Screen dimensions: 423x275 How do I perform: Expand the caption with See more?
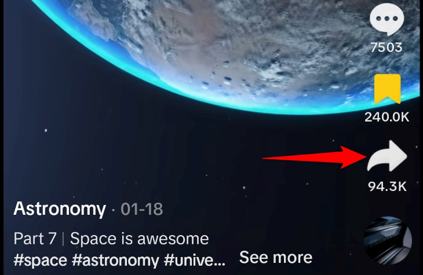pyautogui.click(x=276, y=257)
